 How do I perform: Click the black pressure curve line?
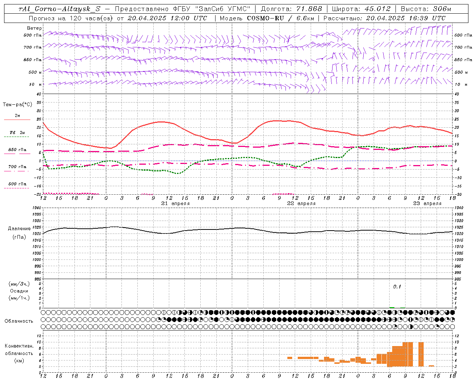tap(248, 229)
